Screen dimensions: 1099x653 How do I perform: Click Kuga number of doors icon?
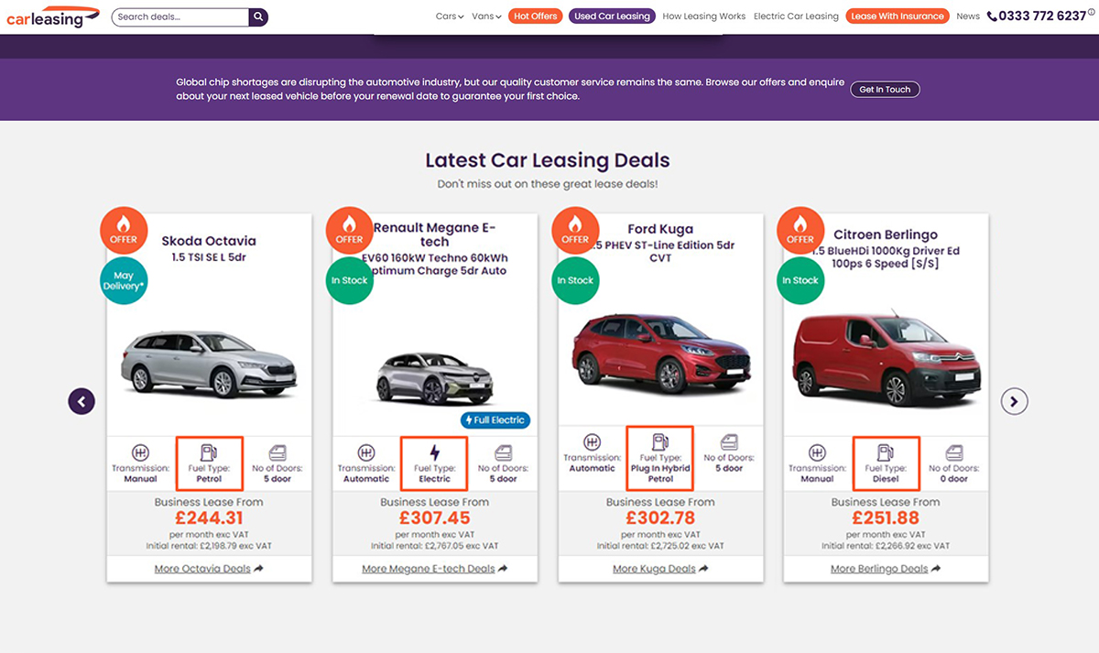[x=729, y=442]
